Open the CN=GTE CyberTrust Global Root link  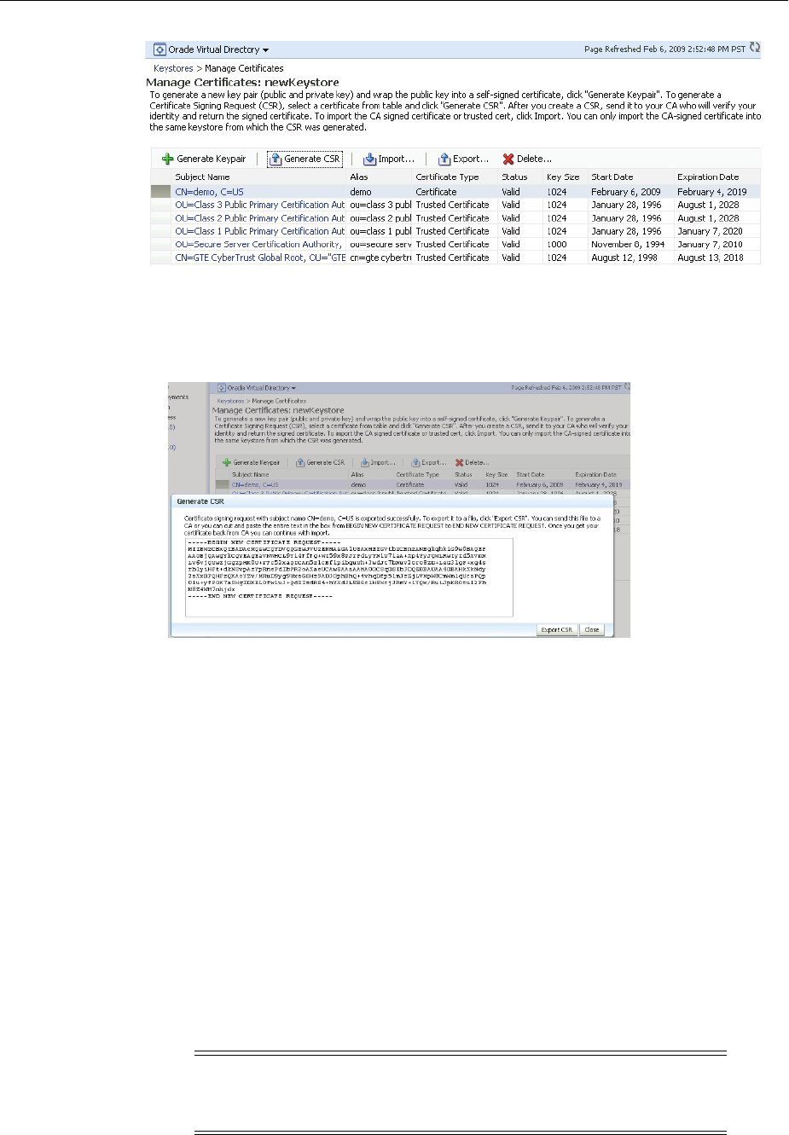click(260, 258)
